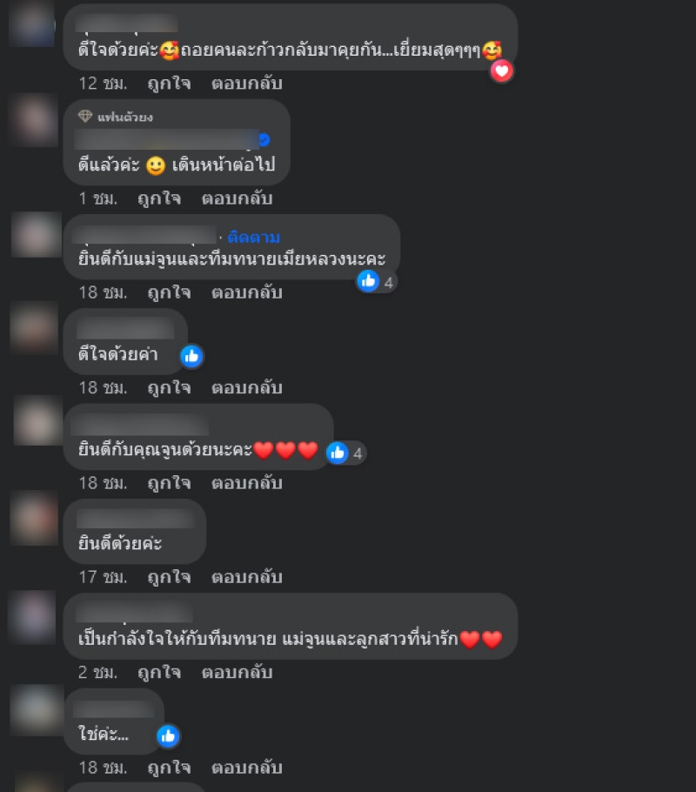Reply to the ดีแล้วค่ะ เดินหน้าต่อไป comment
The height and width of the screenshot is (792, 696).
(237, 198)
